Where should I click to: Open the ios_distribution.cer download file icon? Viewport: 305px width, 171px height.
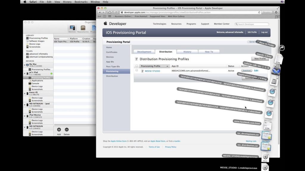(x=266, y=147)
